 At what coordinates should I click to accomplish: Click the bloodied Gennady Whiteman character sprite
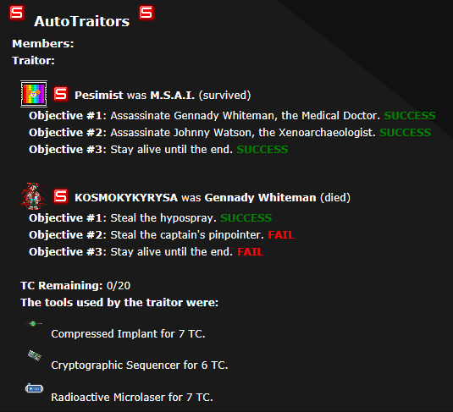click(34, 196)
